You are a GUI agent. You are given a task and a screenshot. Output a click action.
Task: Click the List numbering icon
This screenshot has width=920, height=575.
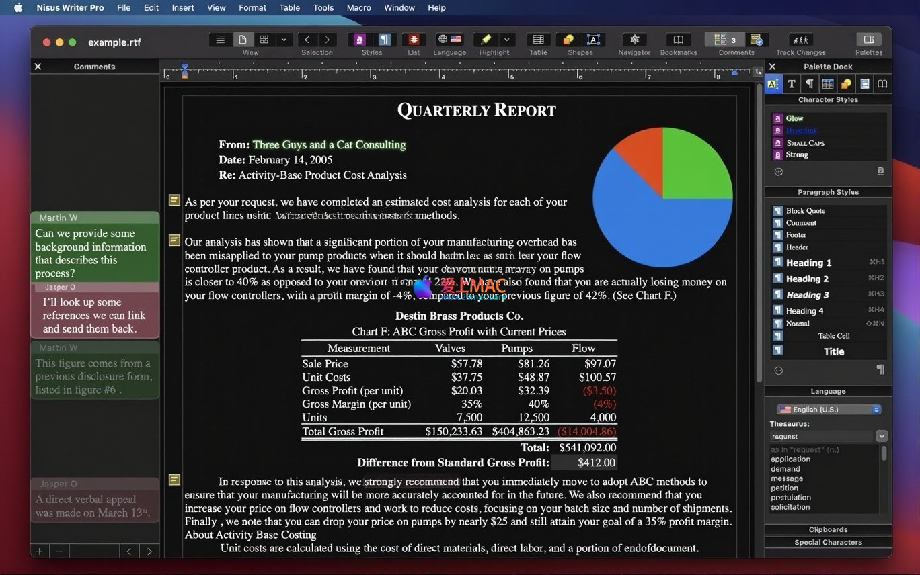click(414, 40)
